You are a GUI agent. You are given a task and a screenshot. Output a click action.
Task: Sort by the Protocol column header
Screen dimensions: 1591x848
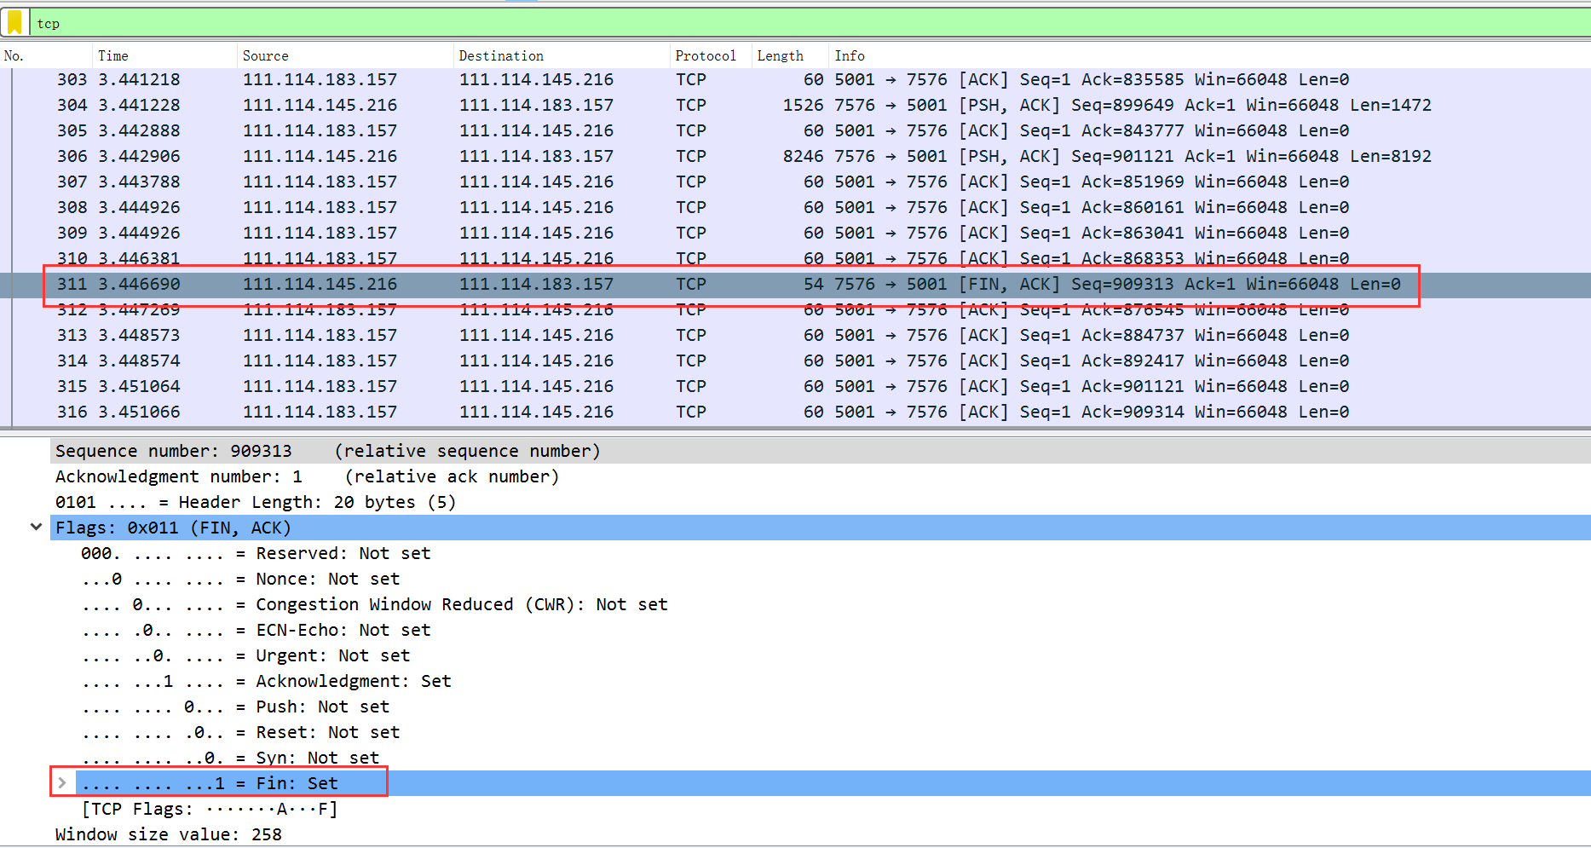705,56
